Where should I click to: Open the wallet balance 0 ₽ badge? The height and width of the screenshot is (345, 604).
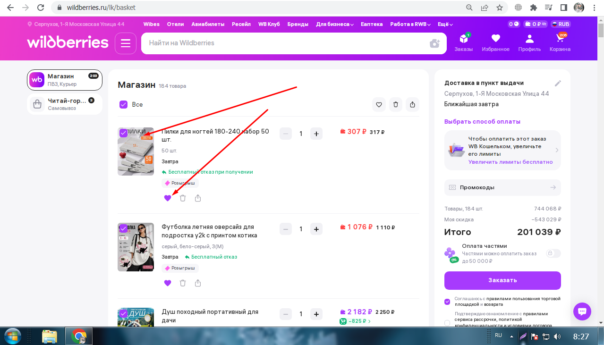tap(536, 24)
